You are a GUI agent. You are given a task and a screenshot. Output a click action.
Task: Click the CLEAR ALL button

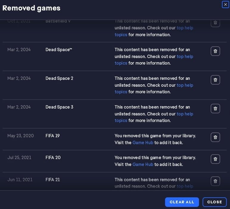182,202
